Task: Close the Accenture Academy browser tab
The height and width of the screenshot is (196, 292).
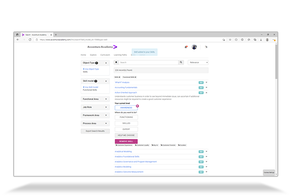Action: pos(51,35)
